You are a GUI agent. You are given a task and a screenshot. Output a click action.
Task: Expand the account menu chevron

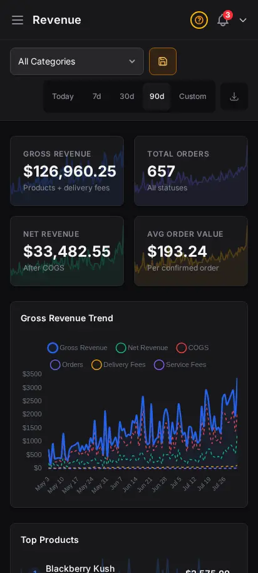click(x=243, y=20)
